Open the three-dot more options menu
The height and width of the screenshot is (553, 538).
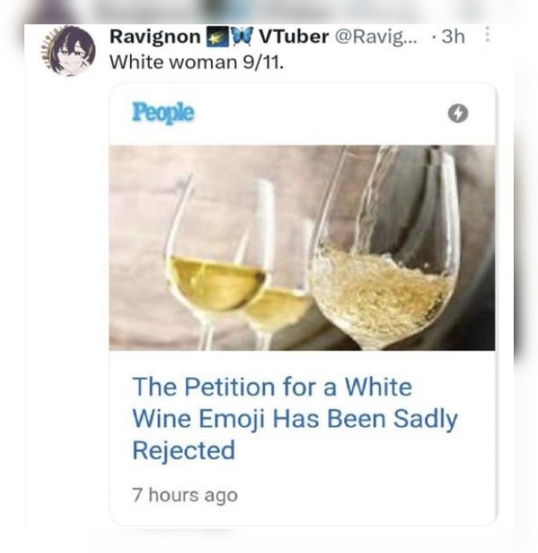pyautogui.click(x=488, y=36)
